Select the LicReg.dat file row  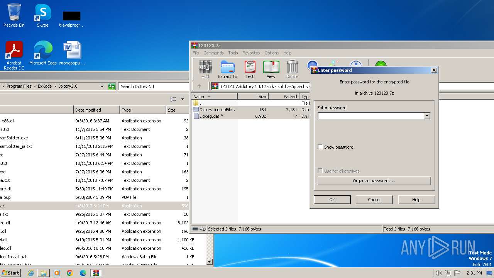251,116
